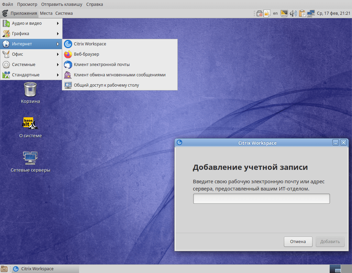Click the volume speaker icon in the tray
352x273 pixels.
293,13
